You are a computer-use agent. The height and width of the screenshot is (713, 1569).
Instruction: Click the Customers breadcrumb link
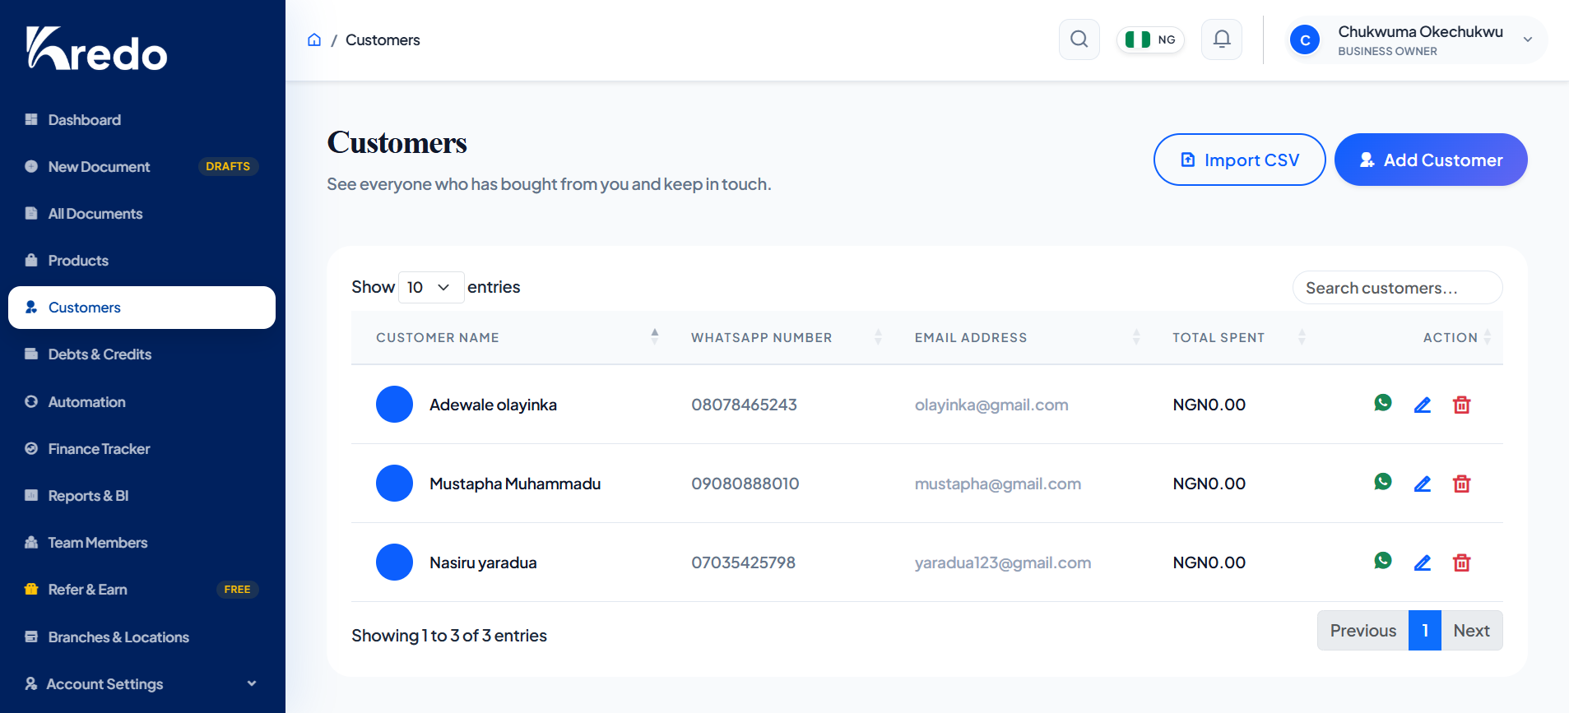(383, 39)
